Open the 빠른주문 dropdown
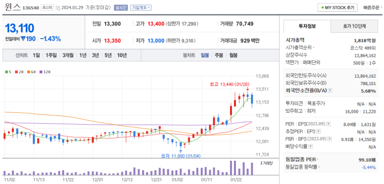The image size is (384, 184). (373, 7)
